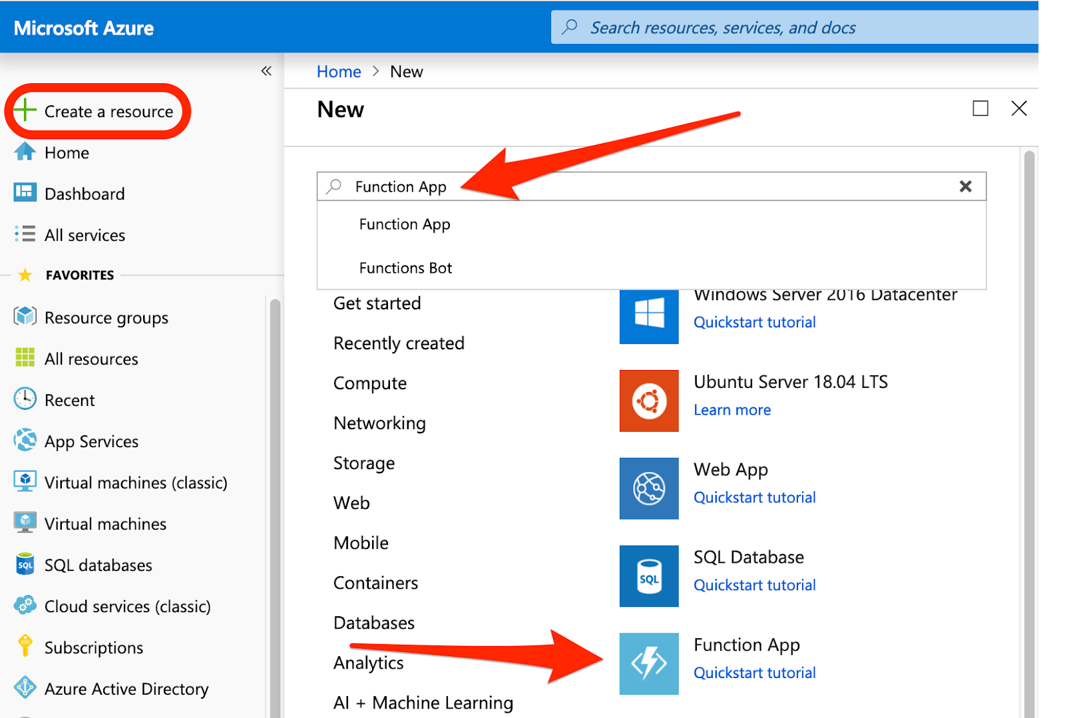Viewport: 1065px width, 718px height.
Task: Click the Azure Active Directory diamond icon
Action: click(x=25, y=688)
